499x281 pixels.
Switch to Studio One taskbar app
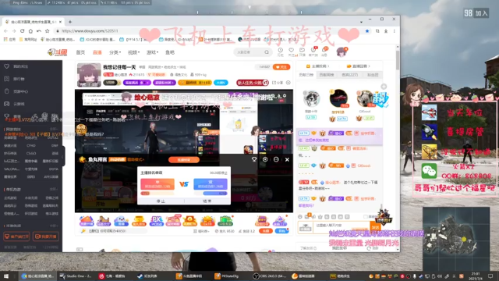(x=76, y=276)
